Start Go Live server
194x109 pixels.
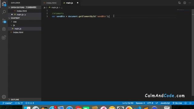pyautogui.click(x=177, y=103)
